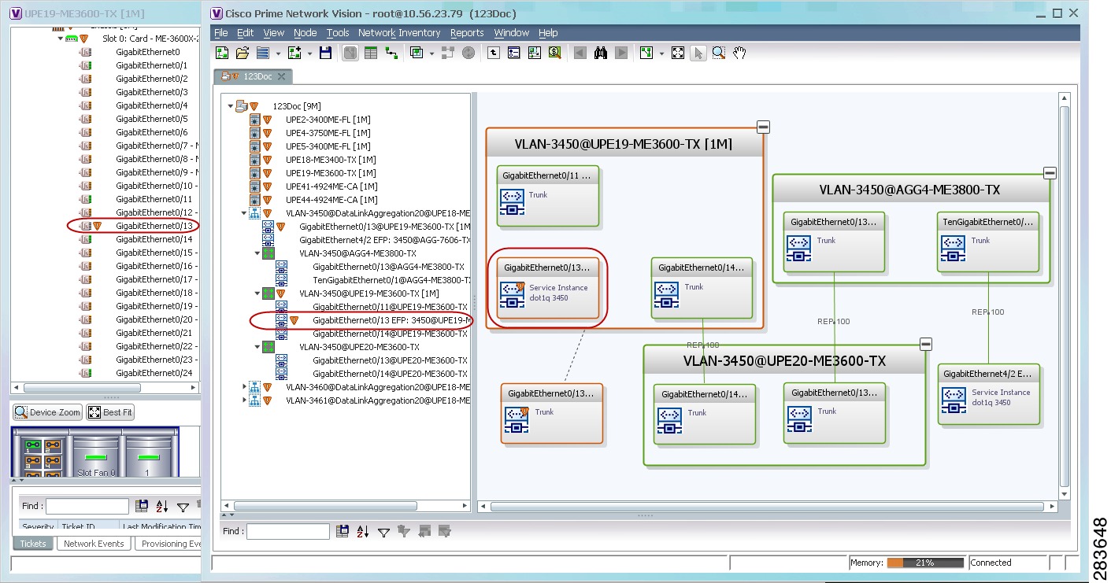The width and height of the screenshot is (1111, 583).
Task: Click the Add to Map toolbar icon
Action: (x=295, y=53)
